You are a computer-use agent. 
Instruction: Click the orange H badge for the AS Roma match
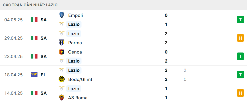(x=240, y=93)
